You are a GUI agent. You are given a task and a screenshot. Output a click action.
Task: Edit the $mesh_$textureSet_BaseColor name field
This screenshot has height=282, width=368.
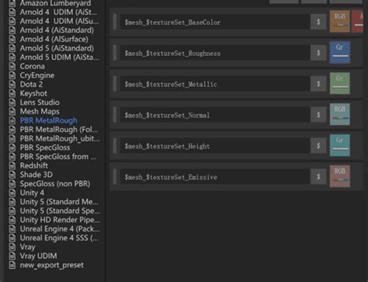pos(215,22)
